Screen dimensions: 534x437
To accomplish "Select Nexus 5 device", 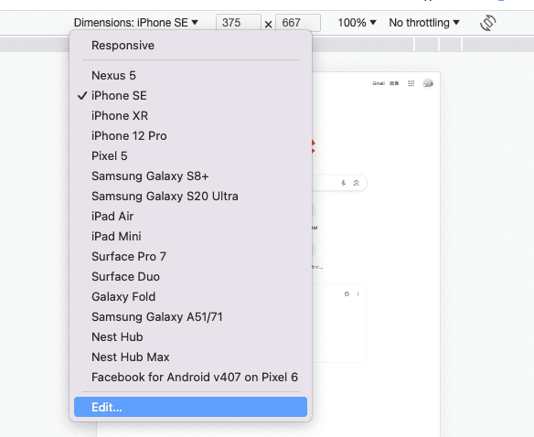I will [190, 75].
